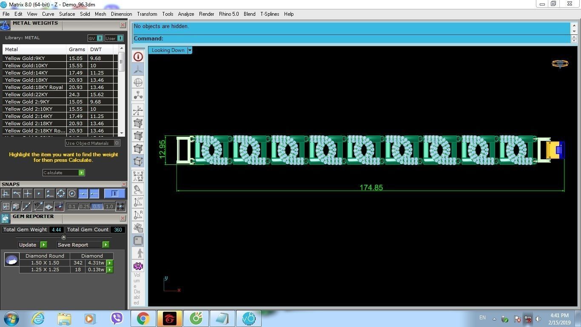Click the on-surface snap icon
Viewport: 581px width, 327px height.
click(49, 207)
